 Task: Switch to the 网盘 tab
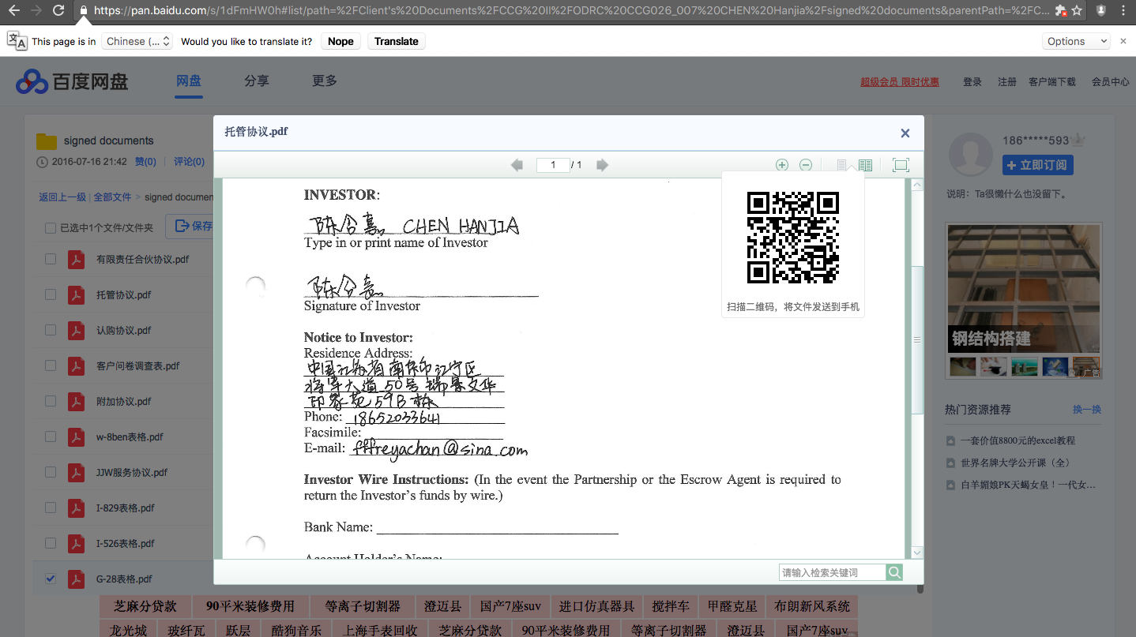coord(189,81)
